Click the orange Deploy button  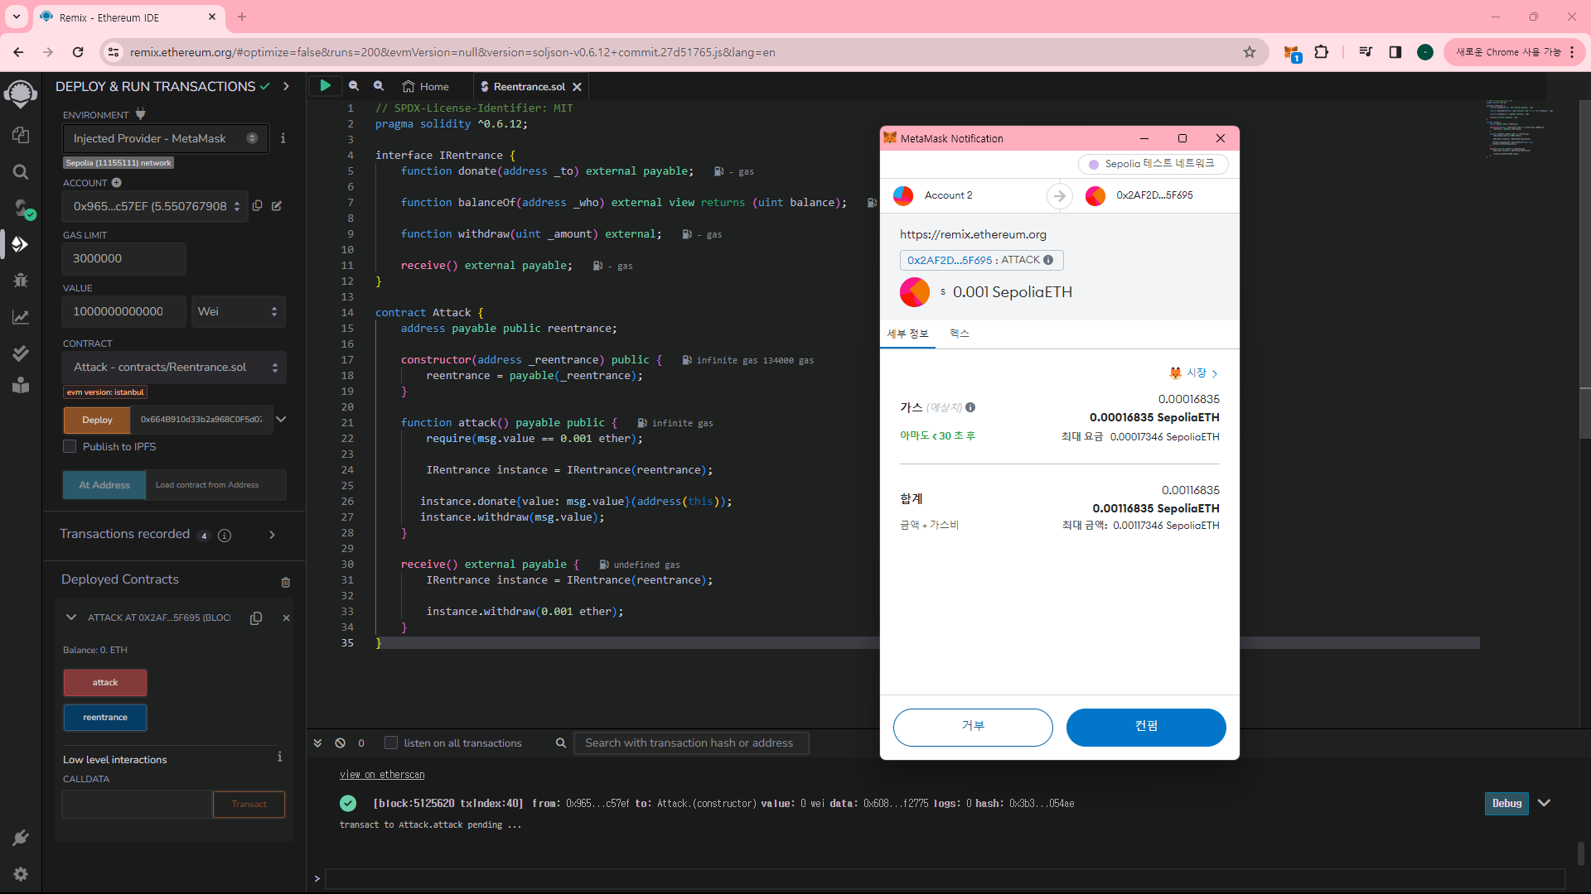coord(97,420)
